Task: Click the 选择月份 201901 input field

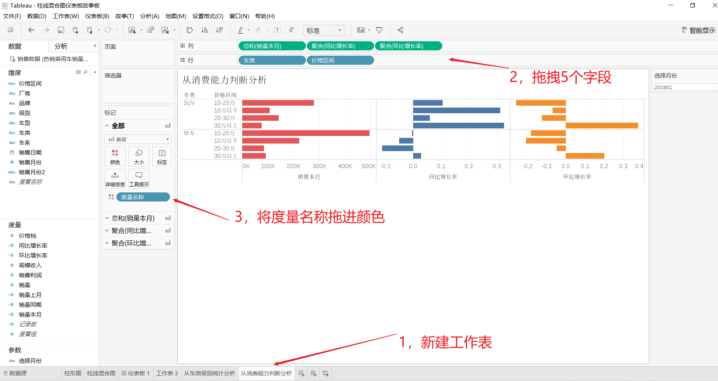Action: (x=684, y=87)
